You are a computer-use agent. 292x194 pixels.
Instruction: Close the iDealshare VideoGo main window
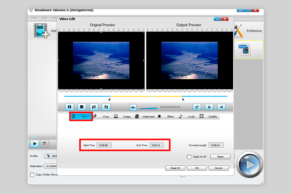[x=255, y=10]
